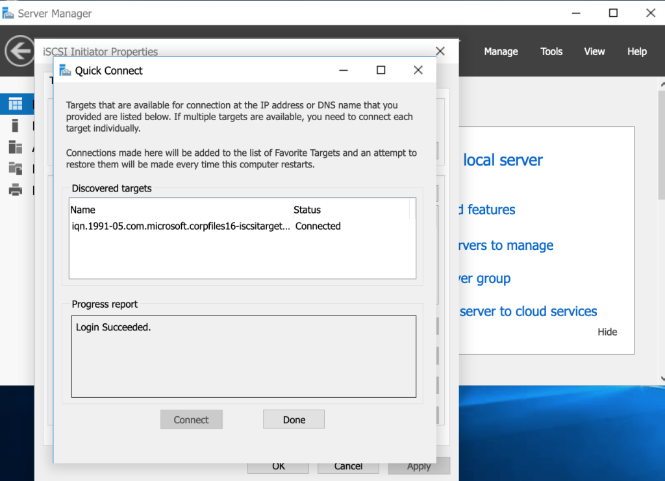The height and width of the screenshot is (481, 665).
Task: Click the Name column header
Action: [x=83, y=210]
